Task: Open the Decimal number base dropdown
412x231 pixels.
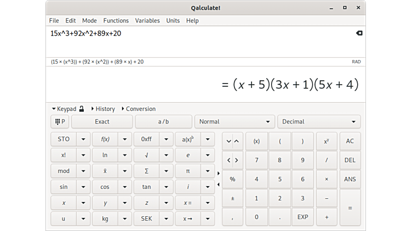Action: [318, 122]
